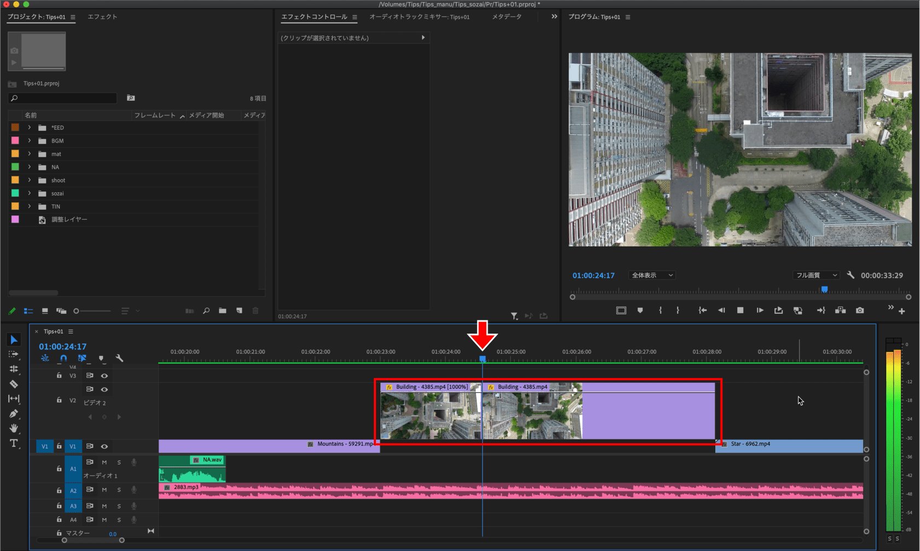Toggle nest sequence insert mode icon
This screenshot has width=920, height=551.
pyautogui.click(x=45, y=358)
